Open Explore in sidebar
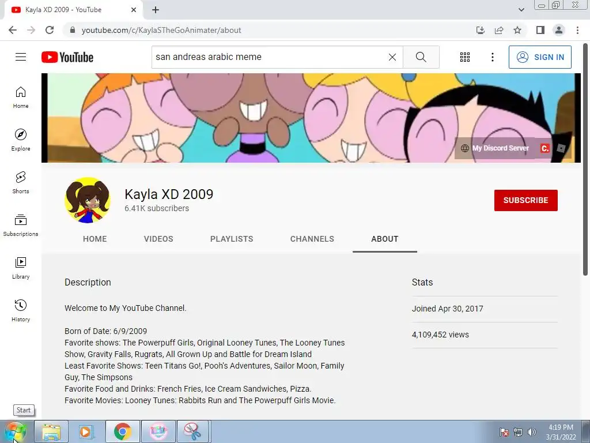This screenshot has width=590, height=443. coord(21,140)
